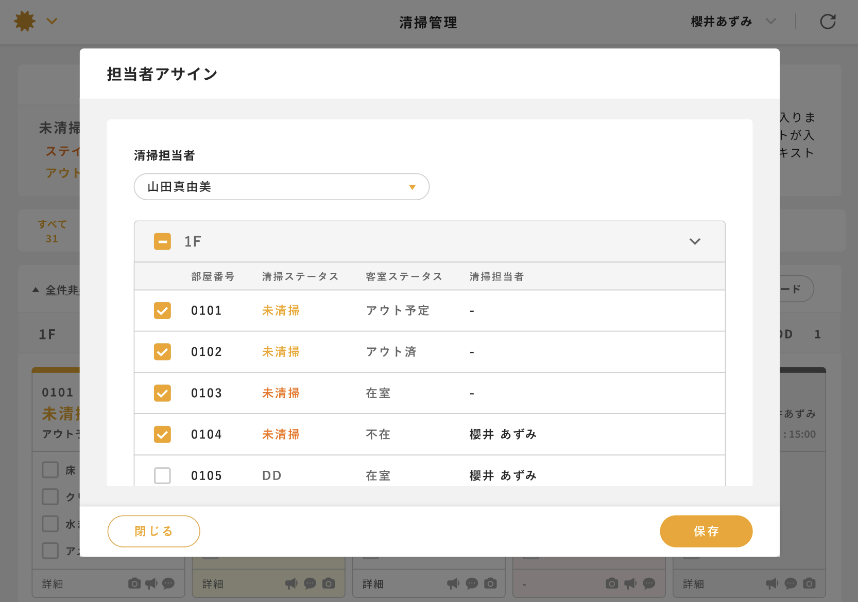The image size is (858, 602).
Task: Uncheck the checkbox for room 0104
Action: tap(162, 434)
